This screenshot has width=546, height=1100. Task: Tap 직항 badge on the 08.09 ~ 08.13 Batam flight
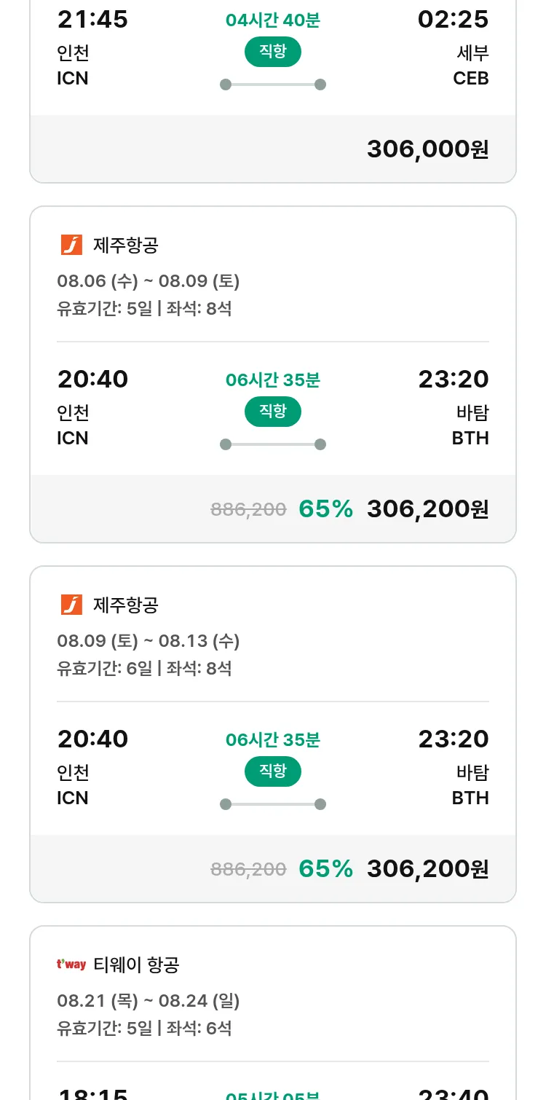(272, 771)
